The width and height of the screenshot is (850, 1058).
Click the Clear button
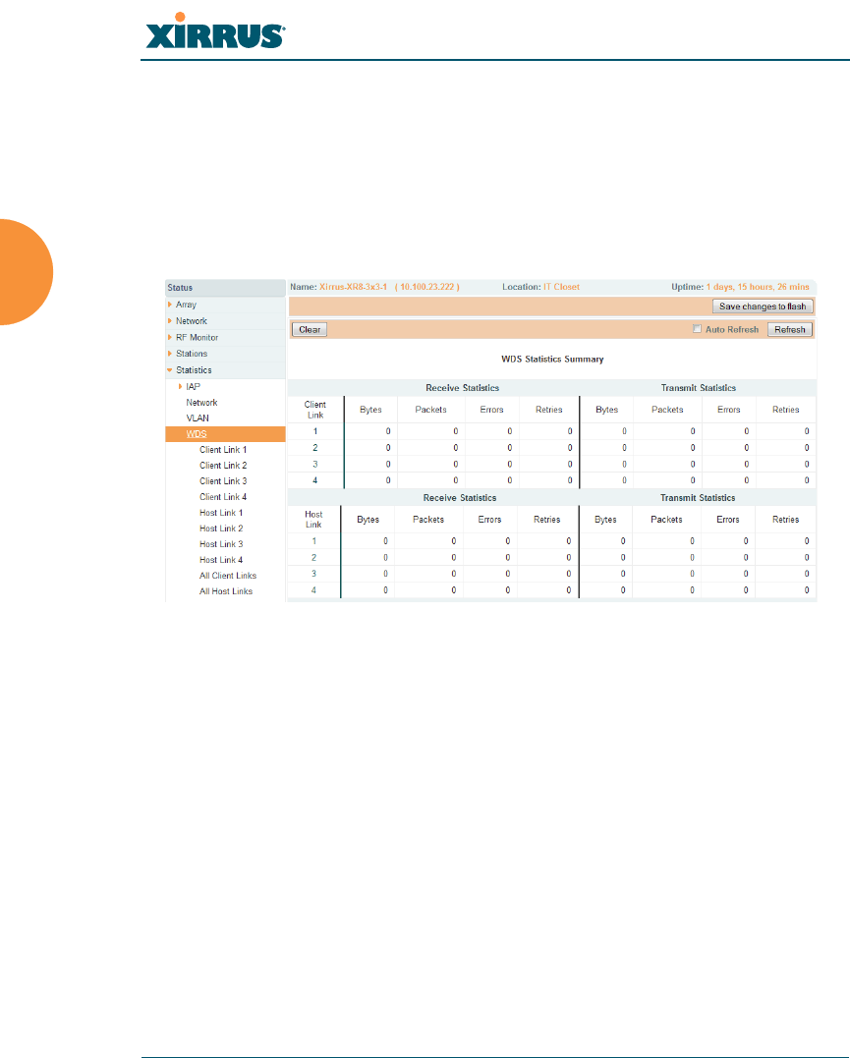[x=310, y=329]
